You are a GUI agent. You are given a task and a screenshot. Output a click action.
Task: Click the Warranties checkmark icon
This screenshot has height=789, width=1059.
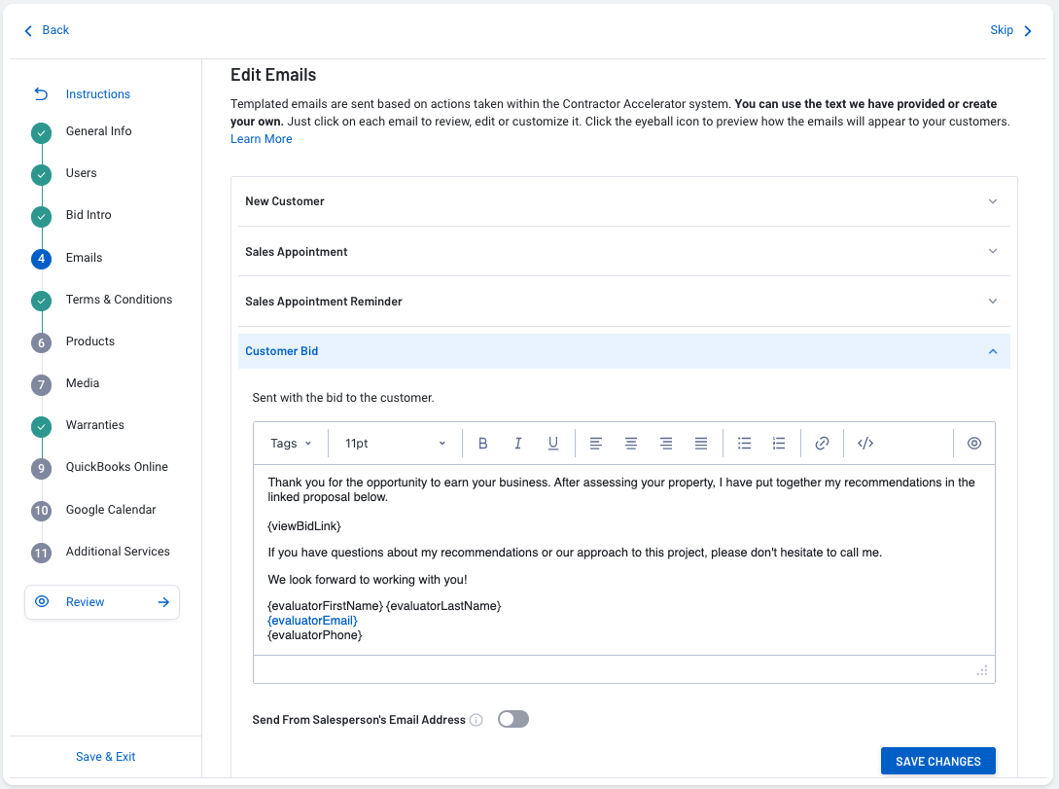pyautogui.click(x=41, y=427)
